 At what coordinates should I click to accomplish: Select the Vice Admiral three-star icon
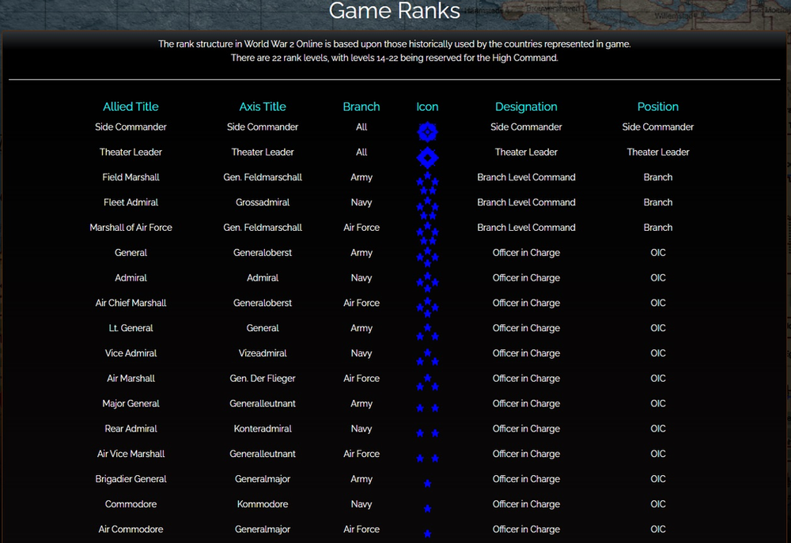click(x=427, y=357)
